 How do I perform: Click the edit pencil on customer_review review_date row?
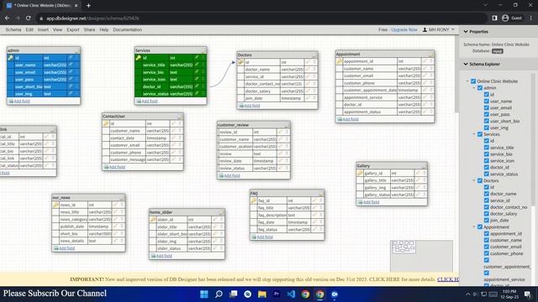[x=281, y=160]
